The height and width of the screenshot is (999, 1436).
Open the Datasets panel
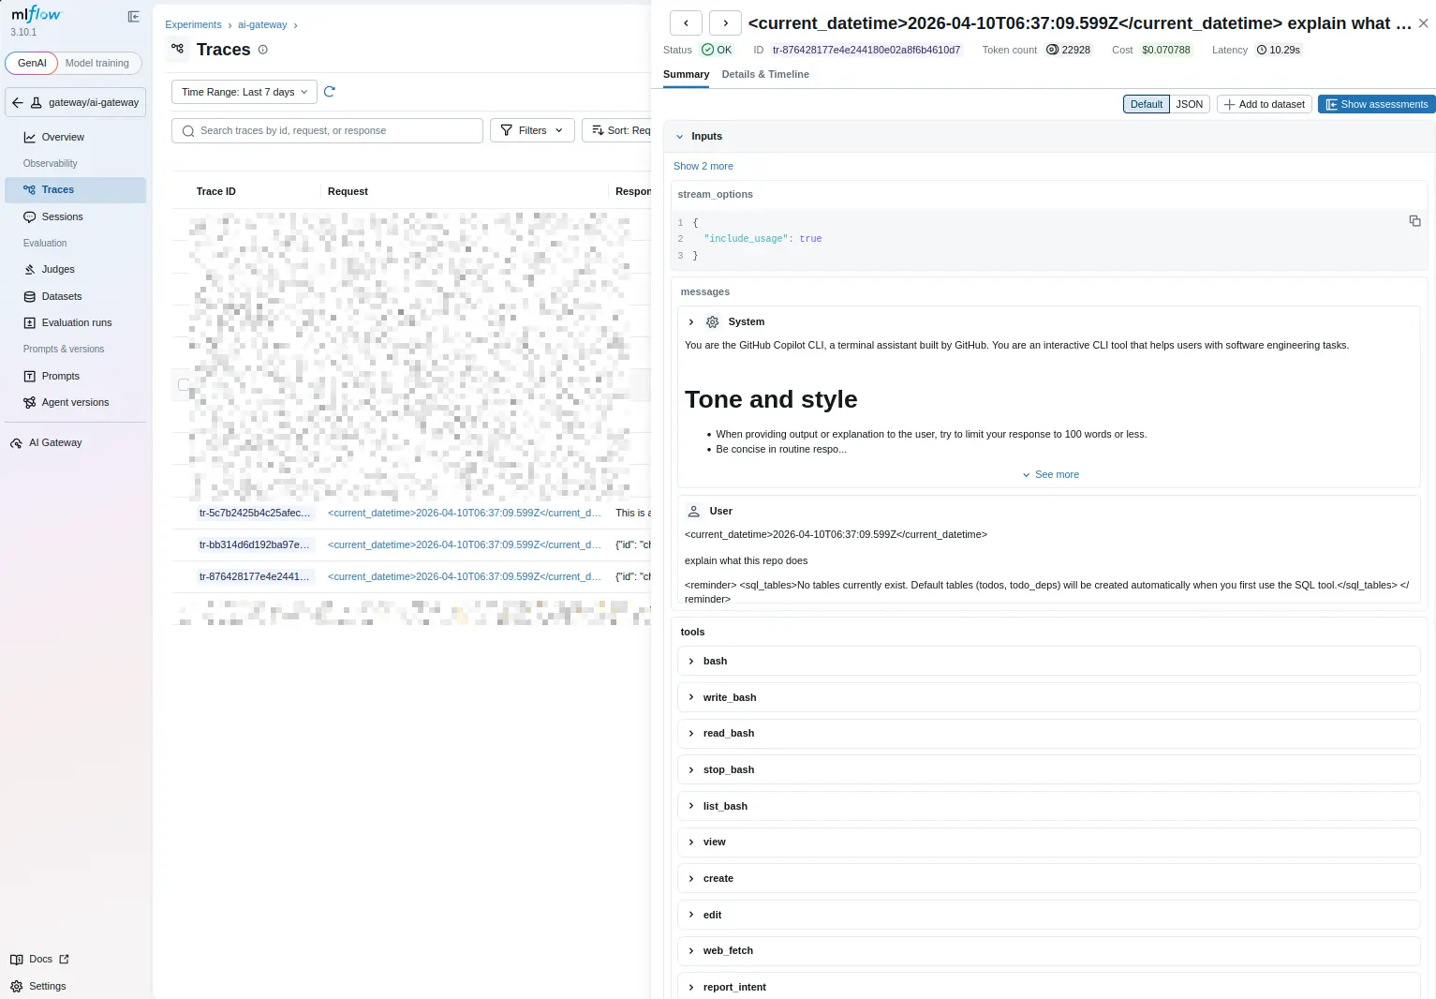62,296
